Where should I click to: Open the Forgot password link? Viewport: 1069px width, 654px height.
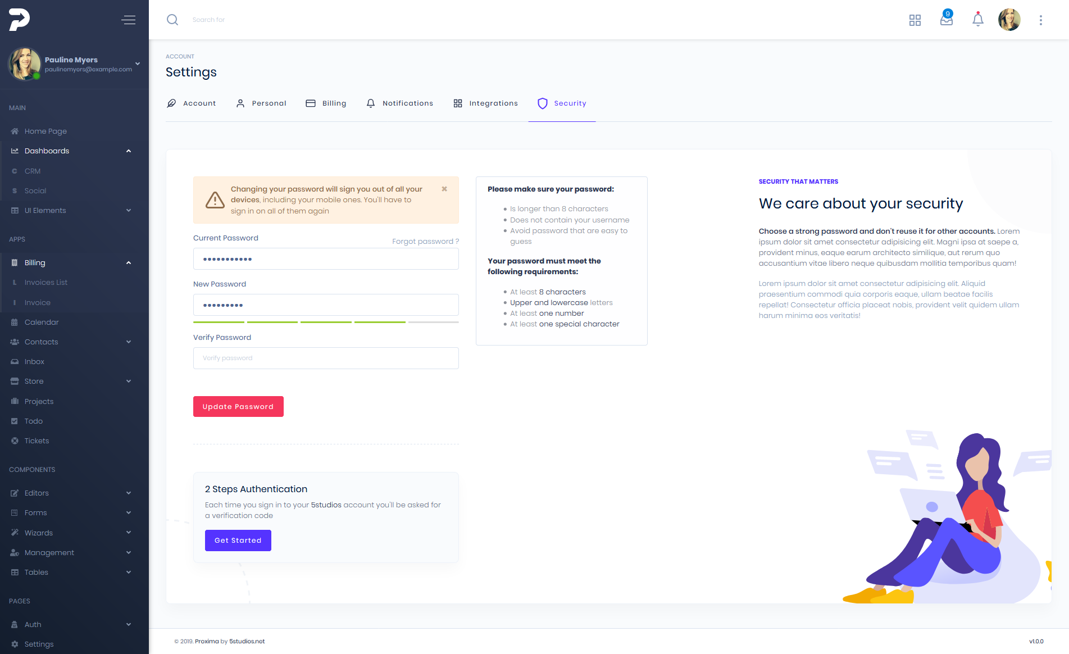coord(425,241)
